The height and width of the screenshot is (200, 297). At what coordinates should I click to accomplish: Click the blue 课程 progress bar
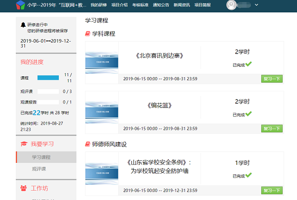[x=48, y=78]
